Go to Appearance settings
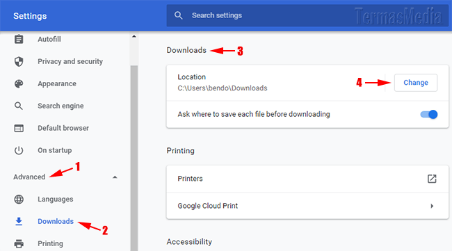The height and width of the screenshot is (251, 452). [57, 83]
